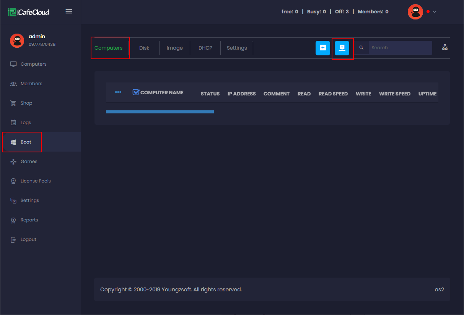The width and height of the screenshot is (464, 315).
Task: Open the Image tab
Action: click(x=174, y=48)
